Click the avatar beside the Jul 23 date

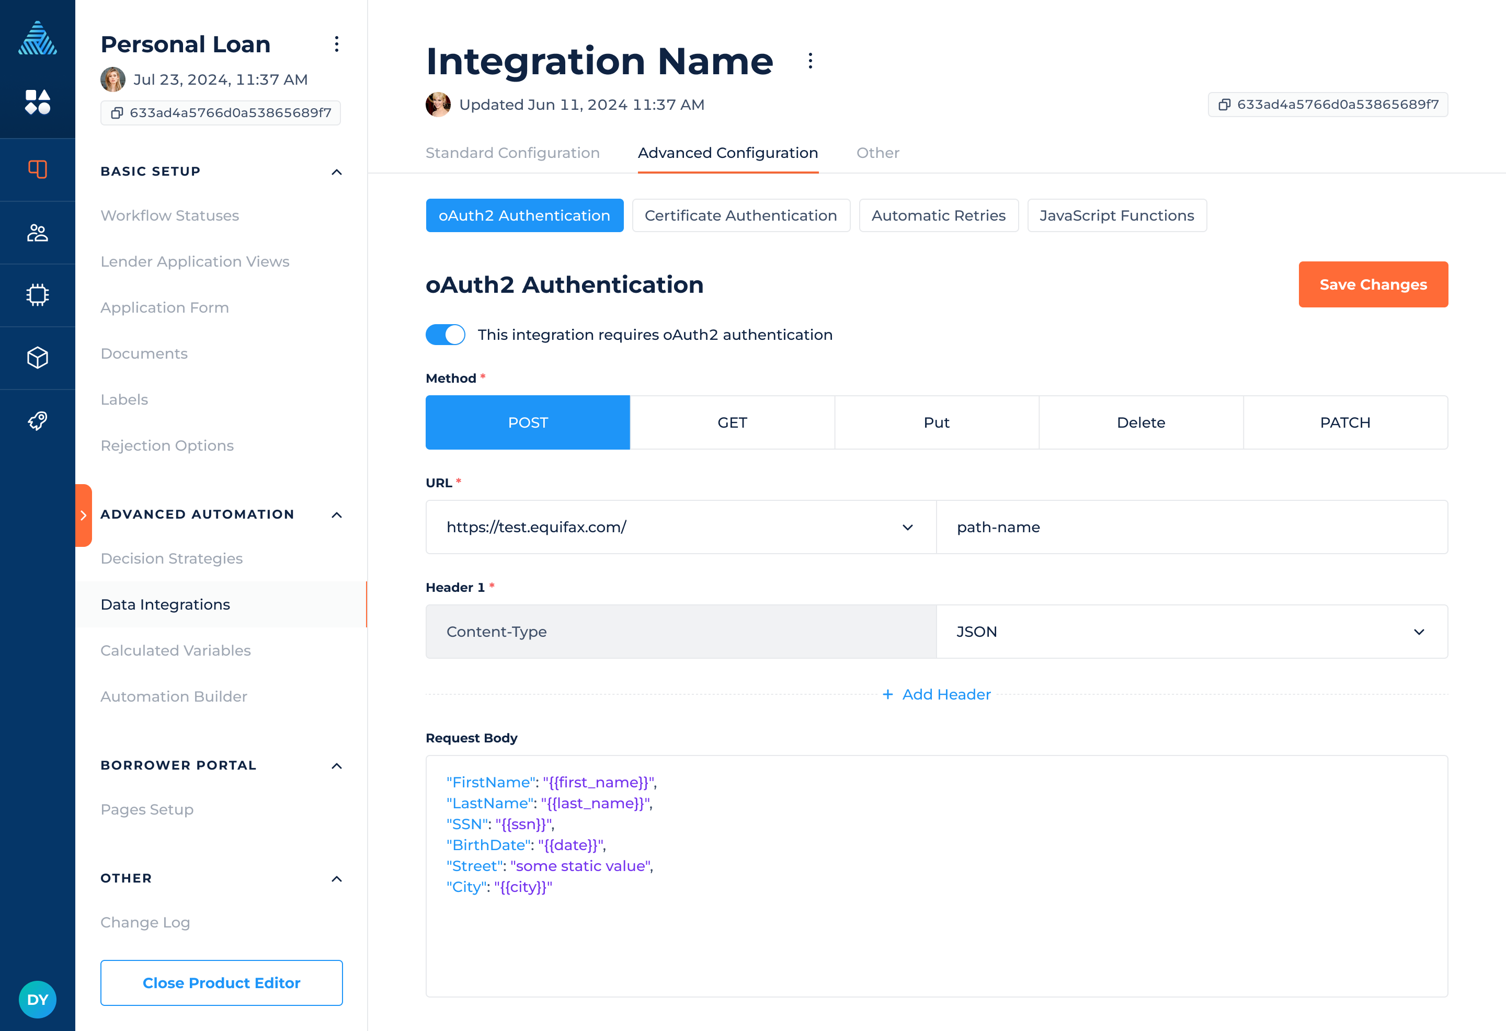(x=113, y=79)
